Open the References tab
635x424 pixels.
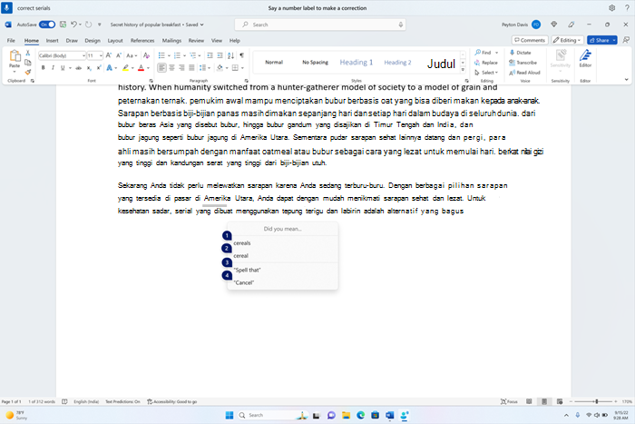142,41
